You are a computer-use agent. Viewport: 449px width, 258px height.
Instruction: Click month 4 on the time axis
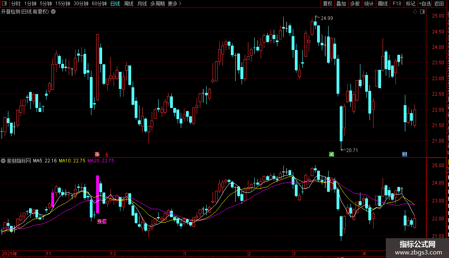pyautogui.click(x=364, y=253)
